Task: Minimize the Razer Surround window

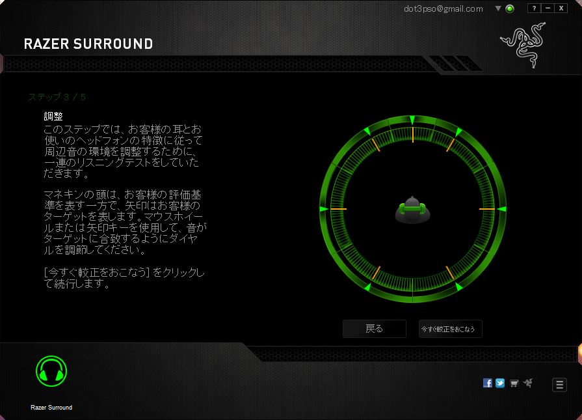Action: click(x=548, y=8)
